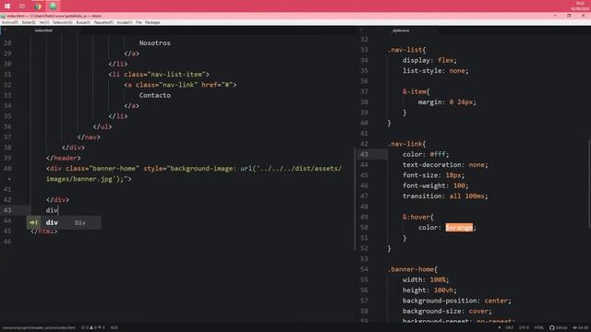The height and width of the screenshot is (332, 591).
Task: Open the Paquetes menu
Action: 103,22
